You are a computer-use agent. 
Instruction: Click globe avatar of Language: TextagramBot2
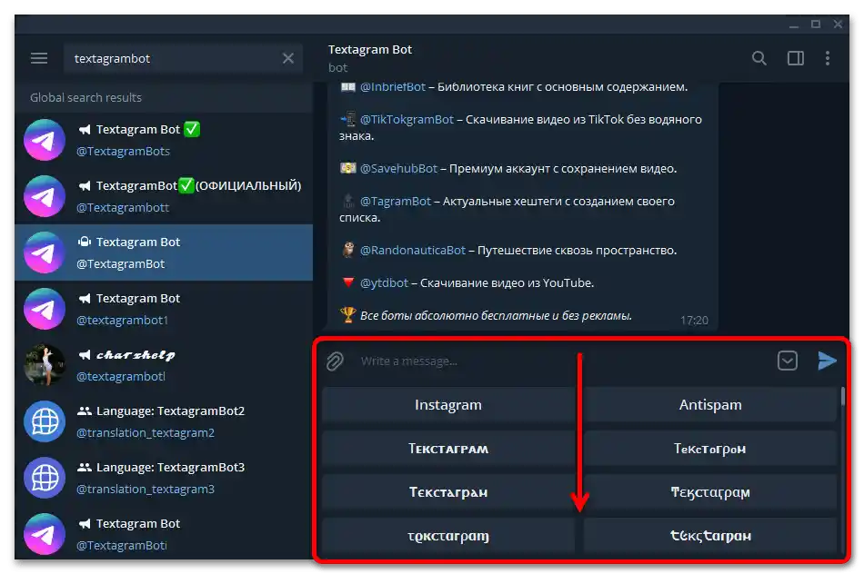point(45,421)
